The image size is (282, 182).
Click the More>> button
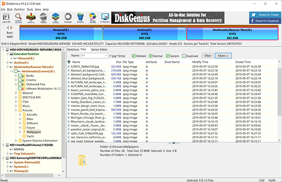tap(223, 56)
